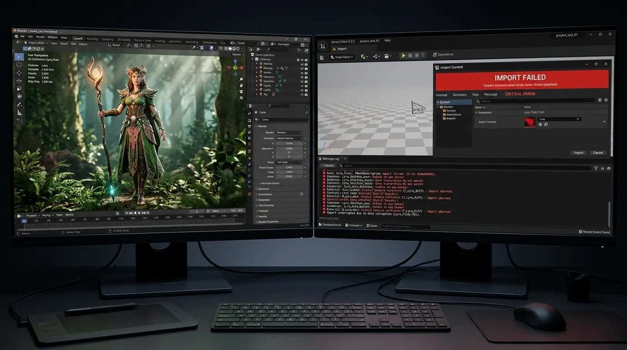Open the green triangle Object Data tab
This screenshot has width=627, height=350.
pyautogui.click(x=250, y=187)
